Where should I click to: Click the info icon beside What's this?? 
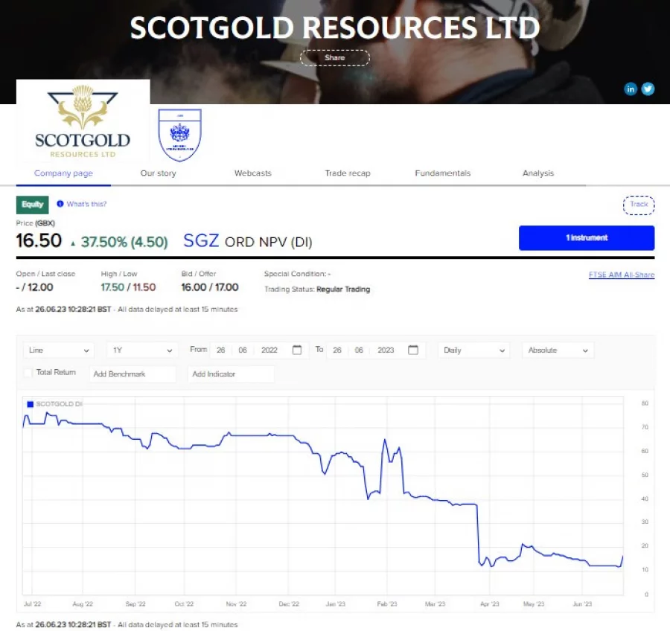click(x=60, y=204)
